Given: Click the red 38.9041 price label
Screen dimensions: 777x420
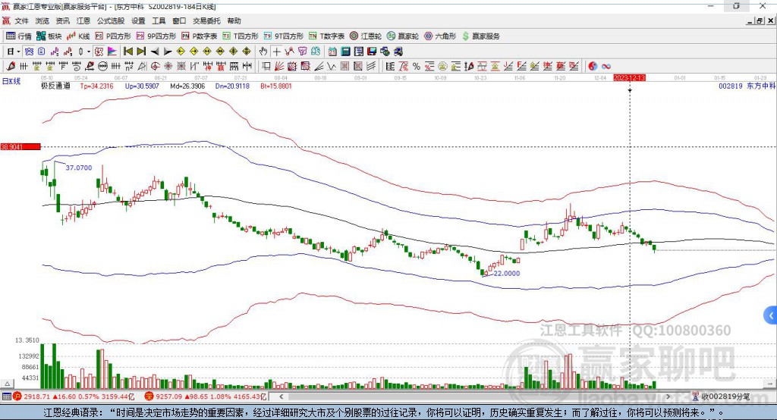Looking at the screenshot, I should click(x=20, y=146).
